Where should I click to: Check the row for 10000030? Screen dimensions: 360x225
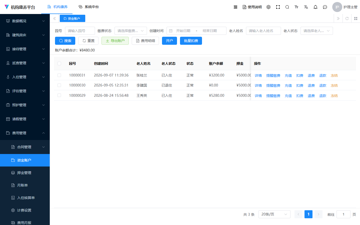[x=59, y=85]
